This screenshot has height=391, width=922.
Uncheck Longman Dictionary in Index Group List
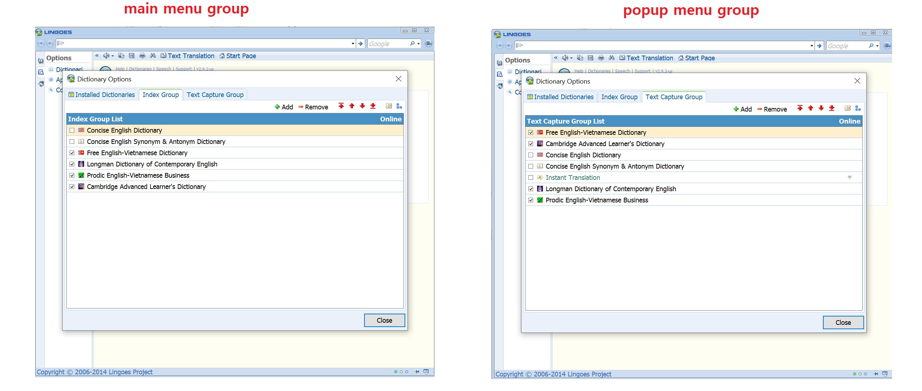72,164
